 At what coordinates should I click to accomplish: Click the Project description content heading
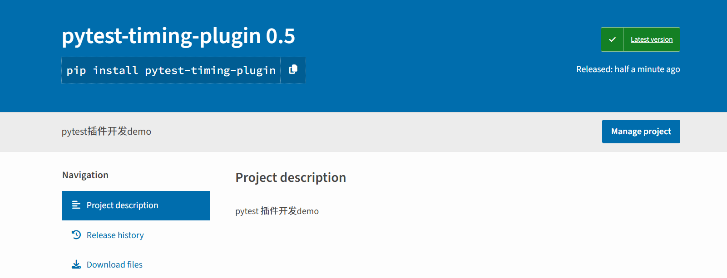click(291, 177)
